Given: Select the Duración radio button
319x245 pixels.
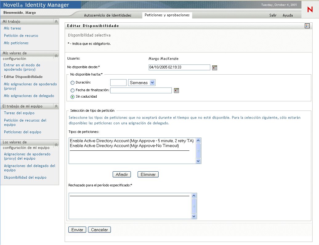Looking at the screenshot, I should click(x=73, y=83).
